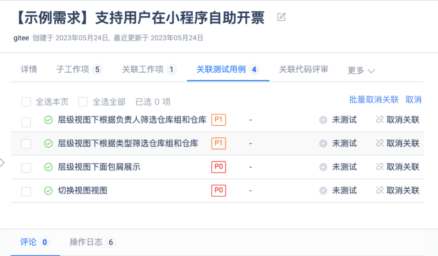The width and height of the screenshot is (438, 256).
Task: Click 批量取消关联 link
Action: click(374, 100)
